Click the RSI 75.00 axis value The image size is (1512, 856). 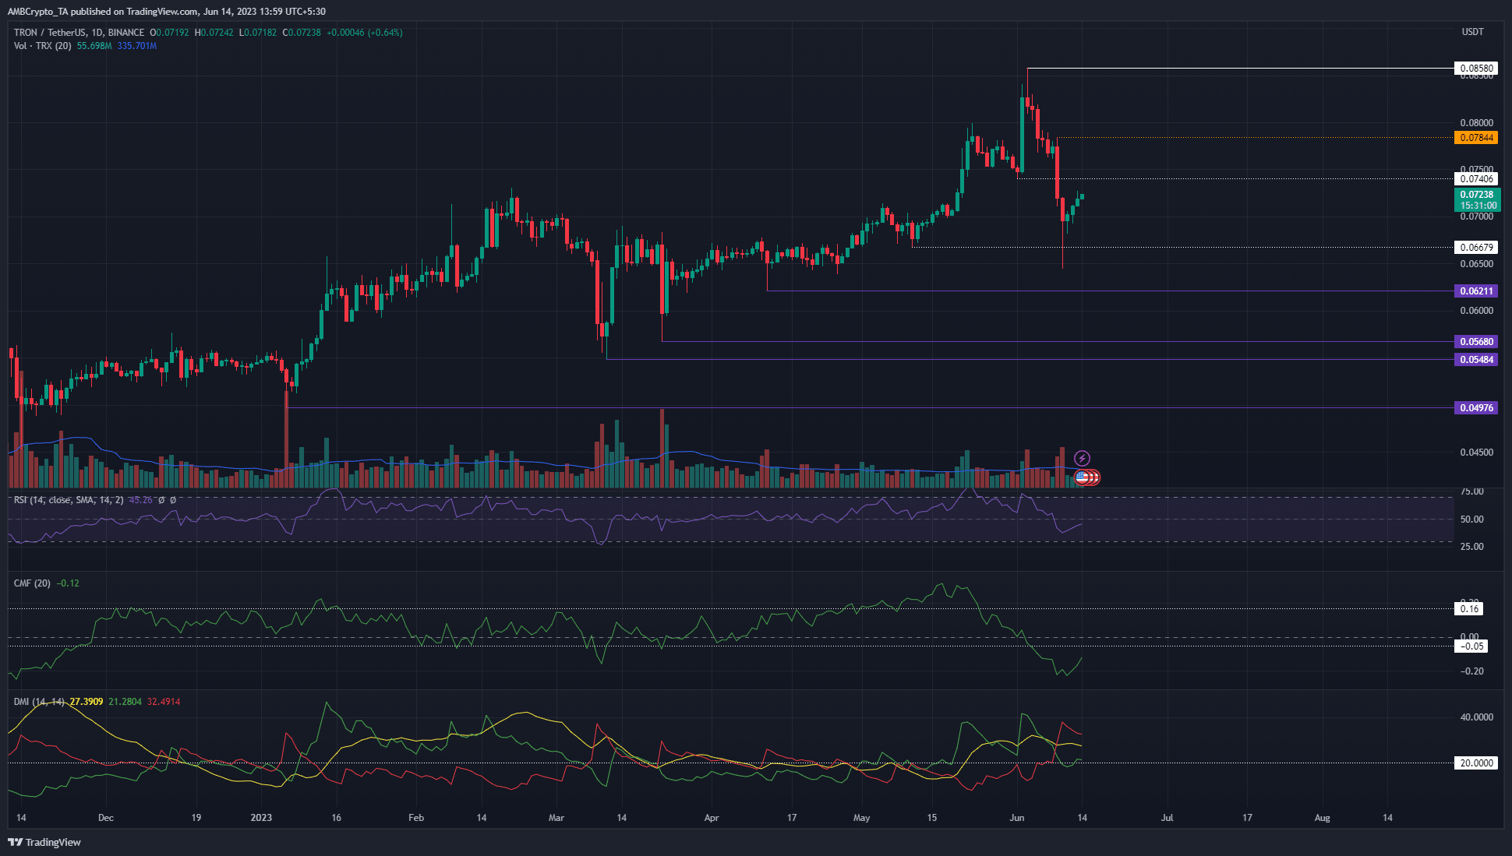point(1472,492)
